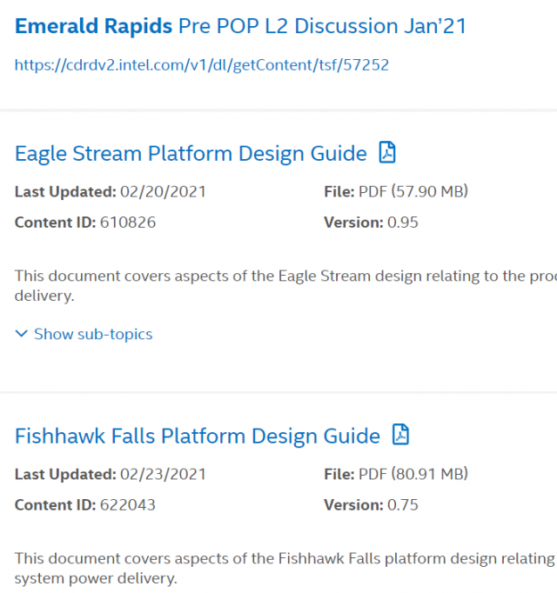Open the Fishhawk Falls PDF icon

click(400, 435)
